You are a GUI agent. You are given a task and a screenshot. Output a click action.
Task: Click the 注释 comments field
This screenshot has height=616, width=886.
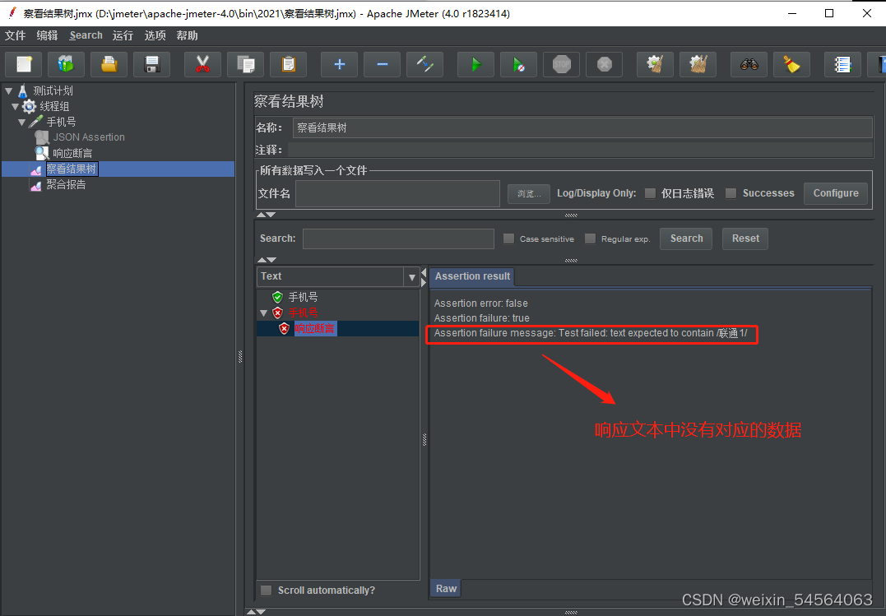click(x=580, y=150)
